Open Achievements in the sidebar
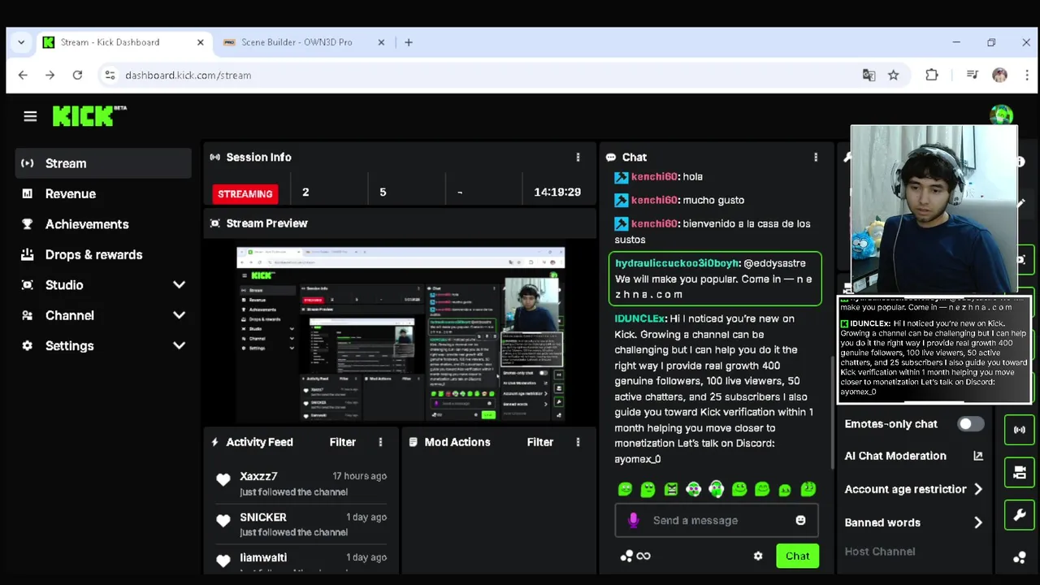The height and width of the screenshot is (585, 1040). point(103,224)
